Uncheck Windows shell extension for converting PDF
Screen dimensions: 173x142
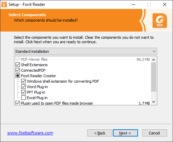pos(23,81)
